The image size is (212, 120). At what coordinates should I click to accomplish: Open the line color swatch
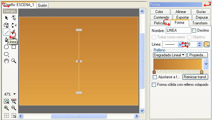(207, 44)
